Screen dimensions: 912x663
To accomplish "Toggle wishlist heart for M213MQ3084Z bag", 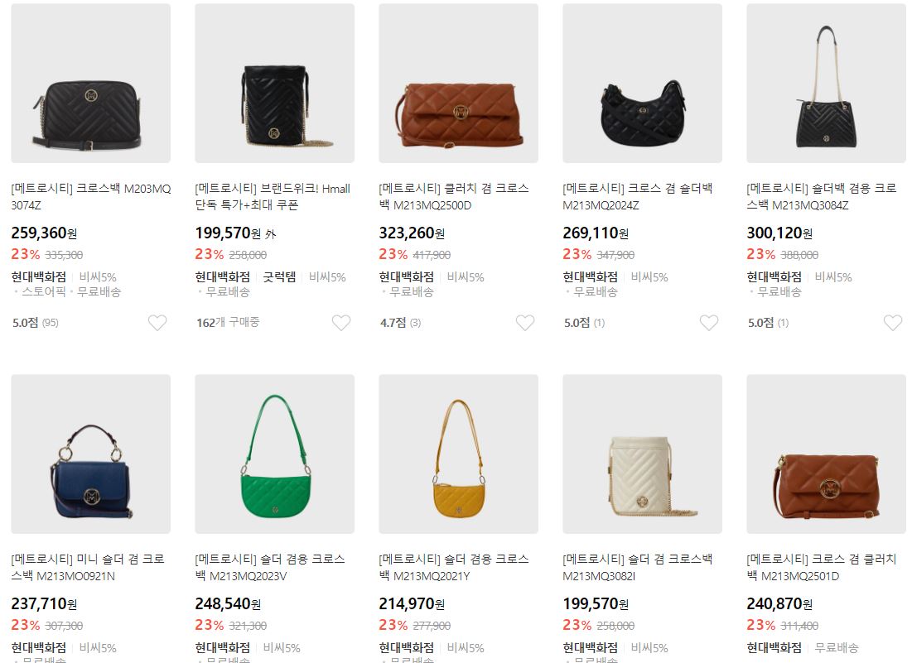I will pyautogui.click(x=892, y=323).
